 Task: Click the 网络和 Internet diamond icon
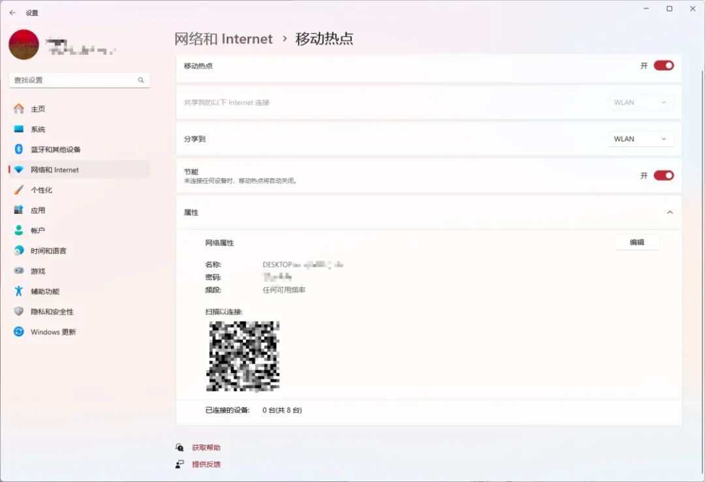click(18, 170)
